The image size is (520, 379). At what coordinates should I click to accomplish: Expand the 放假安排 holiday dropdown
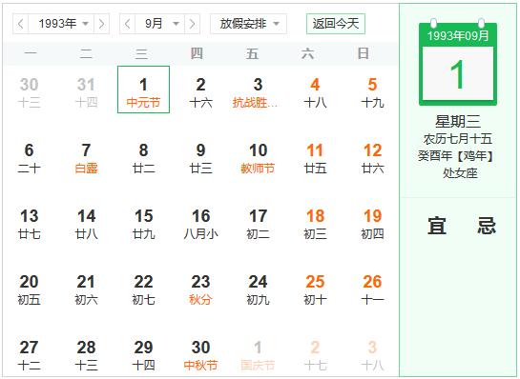click(x=248, y=24)
